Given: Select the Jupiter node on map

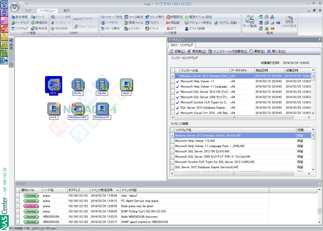Looking at the screenshot, I should [x=102, y=86].
